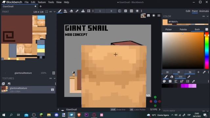
Task: Select the Paint Bucket fill tool
Action: [65, 11]
